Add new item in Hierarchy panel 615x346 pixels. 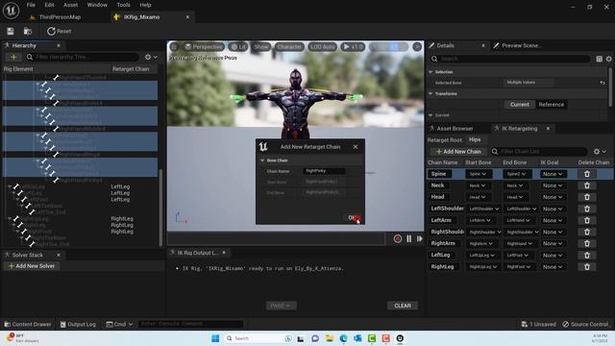(x=13, y=57)
